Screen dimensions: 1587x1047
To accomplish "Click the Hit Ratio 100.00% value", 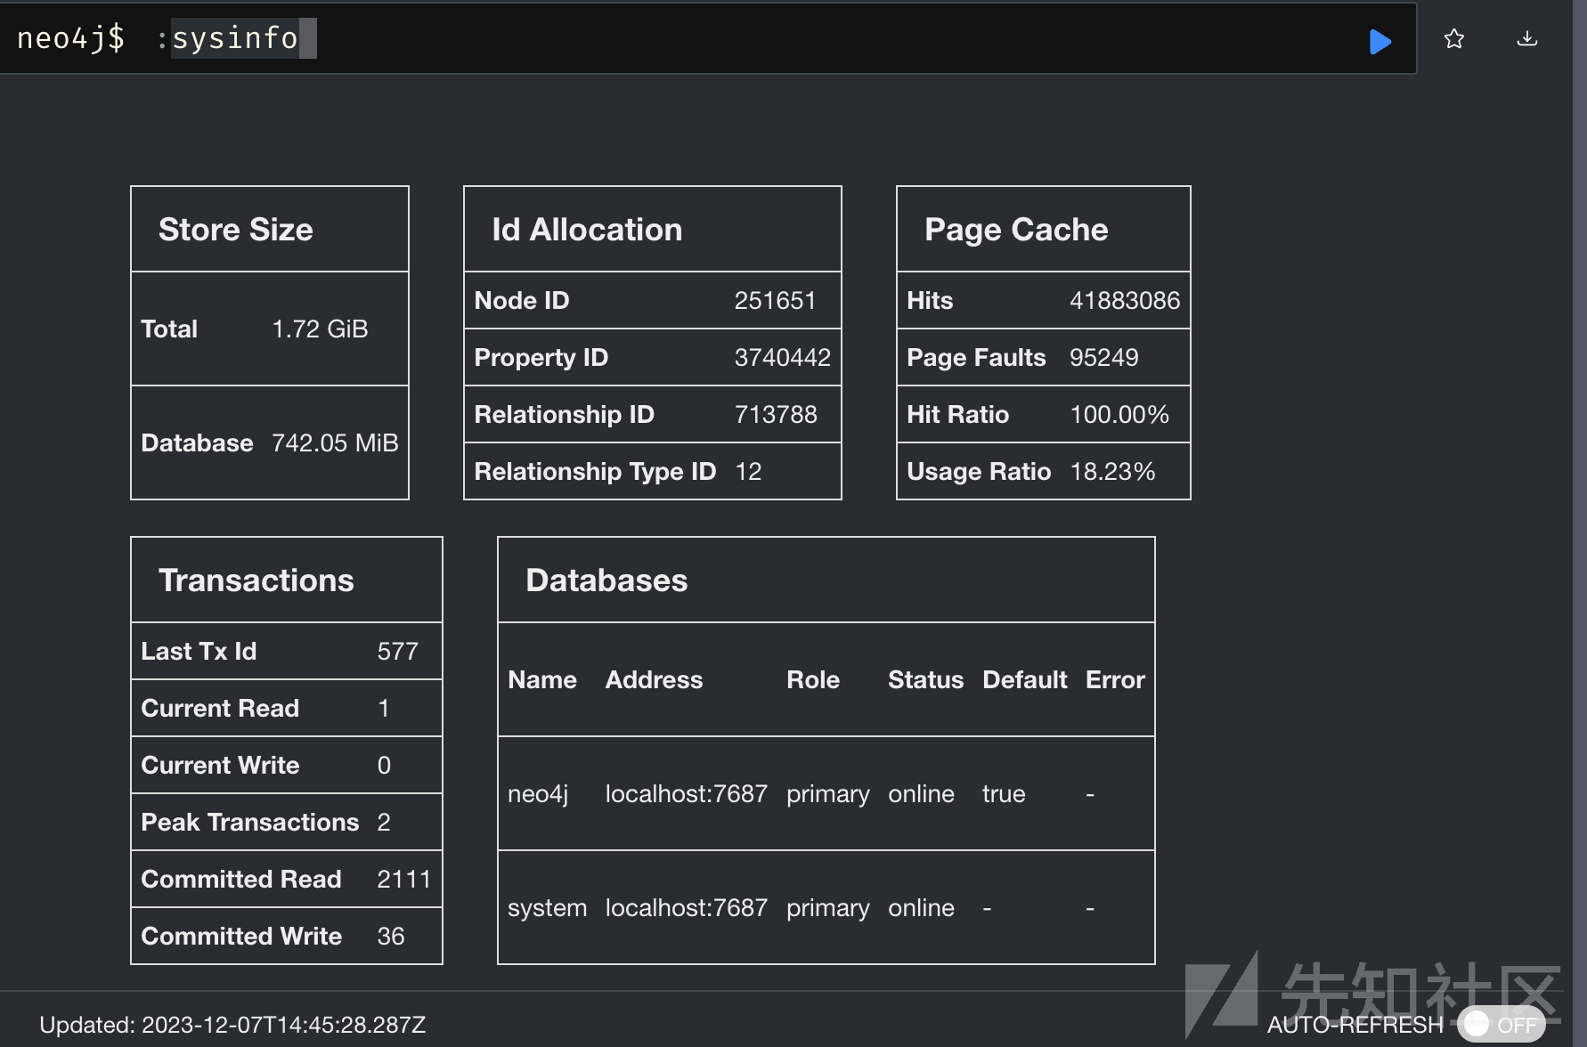I will click(1119, 415).
